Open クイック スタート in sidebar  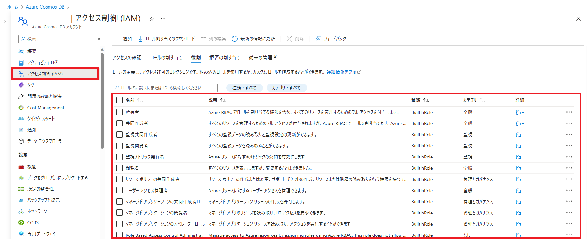click(41, 119)
